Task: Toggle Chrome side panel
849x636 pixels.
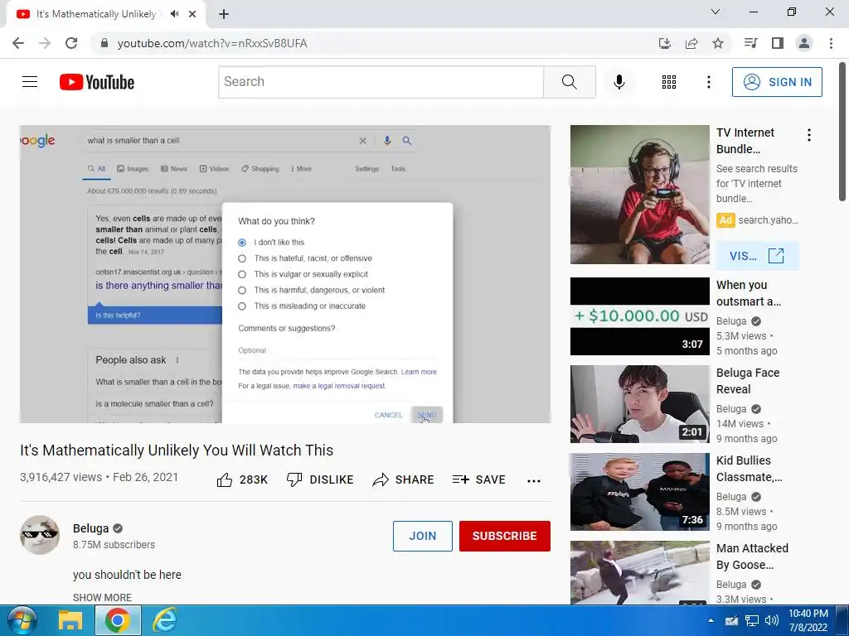Action: click(x=778, y=43)
